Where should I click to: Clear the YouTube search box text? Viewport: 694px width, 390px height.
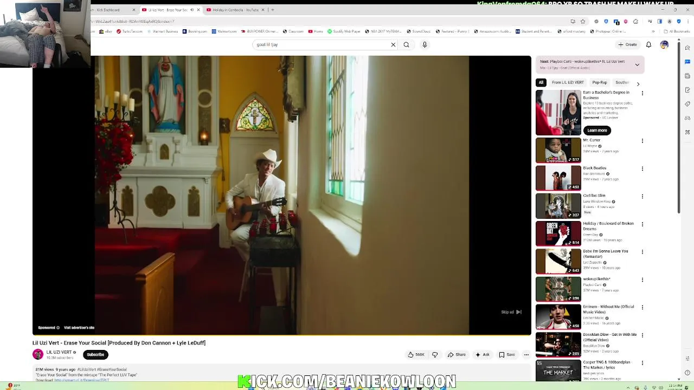393,44
